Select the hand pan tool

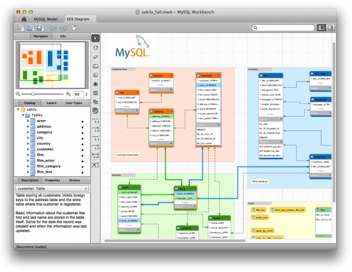click(95, 47)
